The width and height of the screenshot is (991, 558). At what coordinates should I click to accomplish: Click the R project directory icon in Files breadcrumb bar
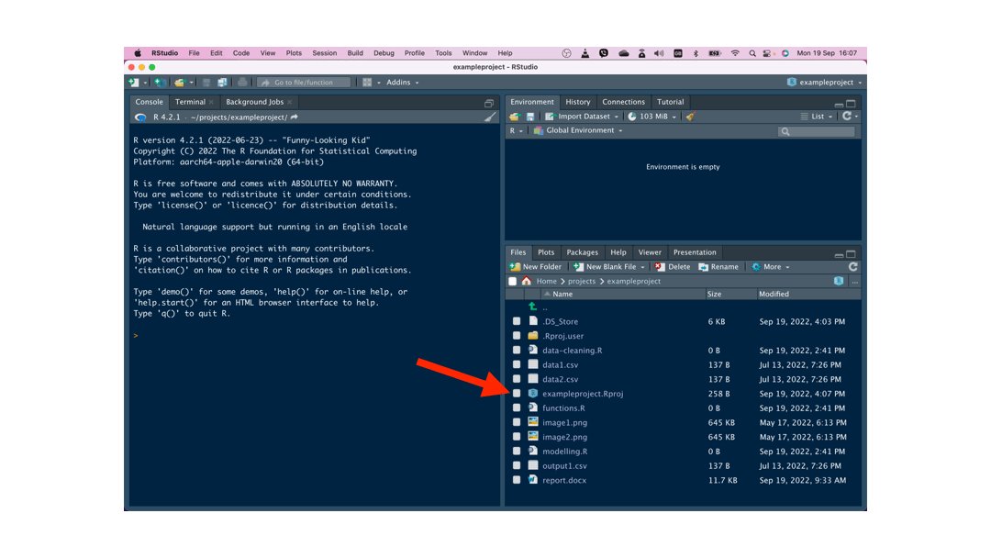(x=839, y=281)
